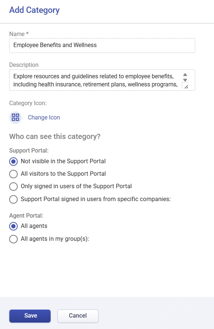Select the All agents radio button
The image size is (214, 329).
[x=14, y=226]
